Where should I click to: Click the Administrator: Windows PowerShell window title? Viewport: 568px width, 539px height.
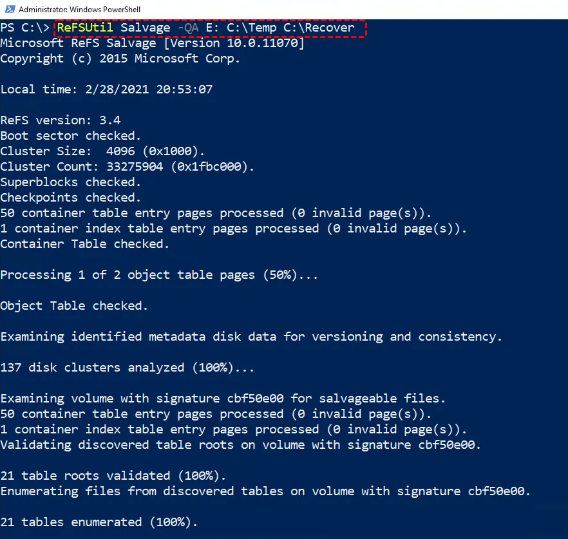coord(79,10)
